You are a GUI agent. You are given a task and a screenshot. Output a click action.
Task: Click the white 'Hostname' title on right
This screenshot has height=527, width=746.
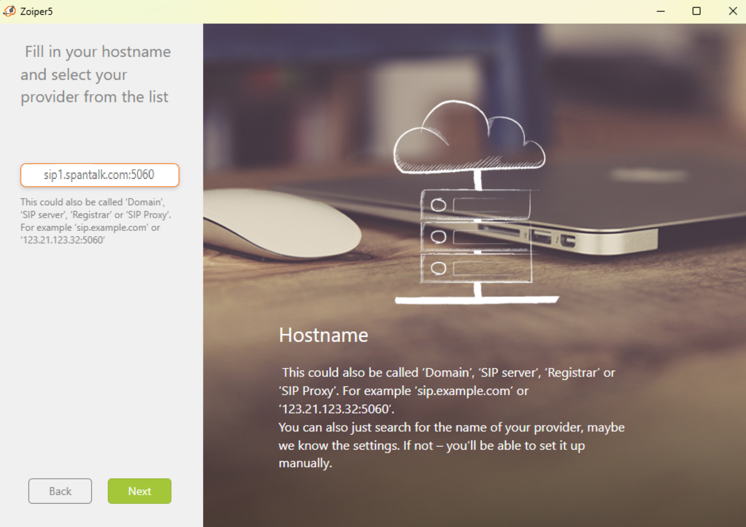tap(323, 335)
